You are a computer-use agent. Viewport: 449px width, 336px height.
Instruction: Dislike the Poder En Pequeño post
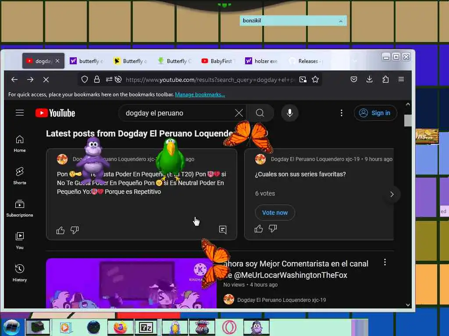[x=75, y=230]
